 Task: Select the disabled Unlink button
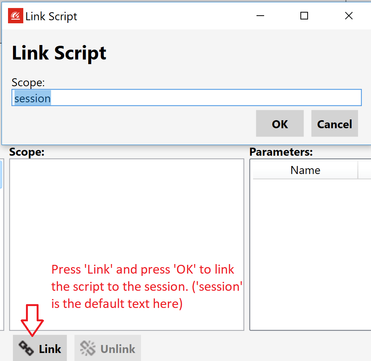click(x=107, y=348)
